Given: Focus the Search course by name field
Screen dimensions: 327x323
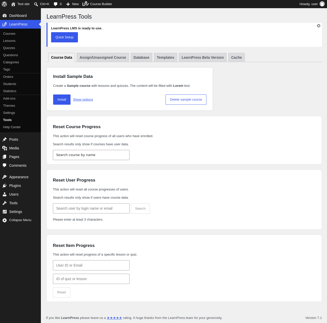Looking at the screenshot, I should (x=91, y=155).
